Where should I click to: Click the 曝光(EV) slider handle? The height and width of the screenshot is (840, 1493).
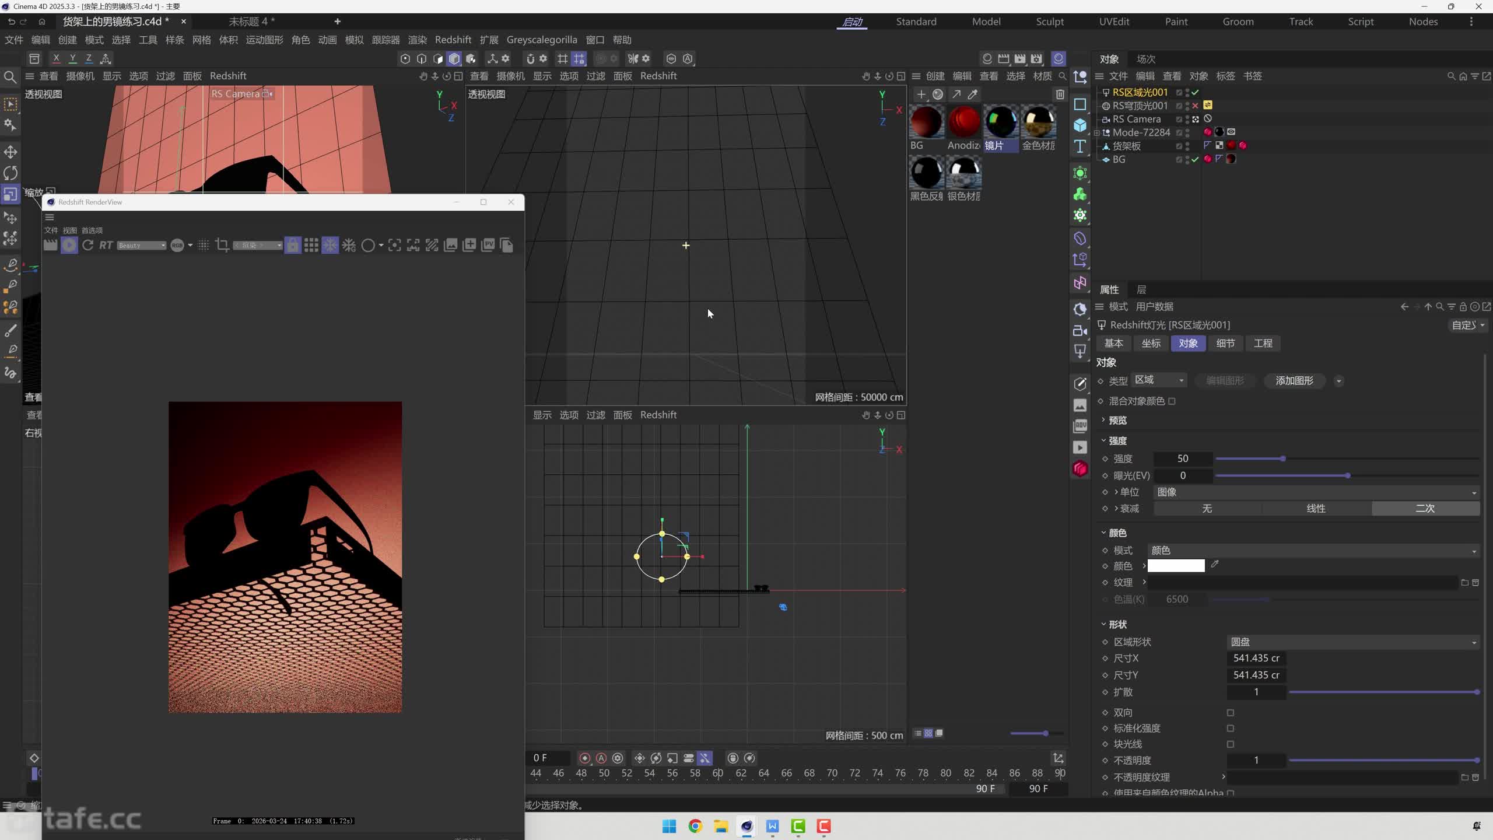pyautogui.click(x=1347, y=476)
